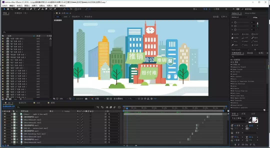Switch to the Mirror & Offset tab
The image size is (270, 148).
point(250,13)
